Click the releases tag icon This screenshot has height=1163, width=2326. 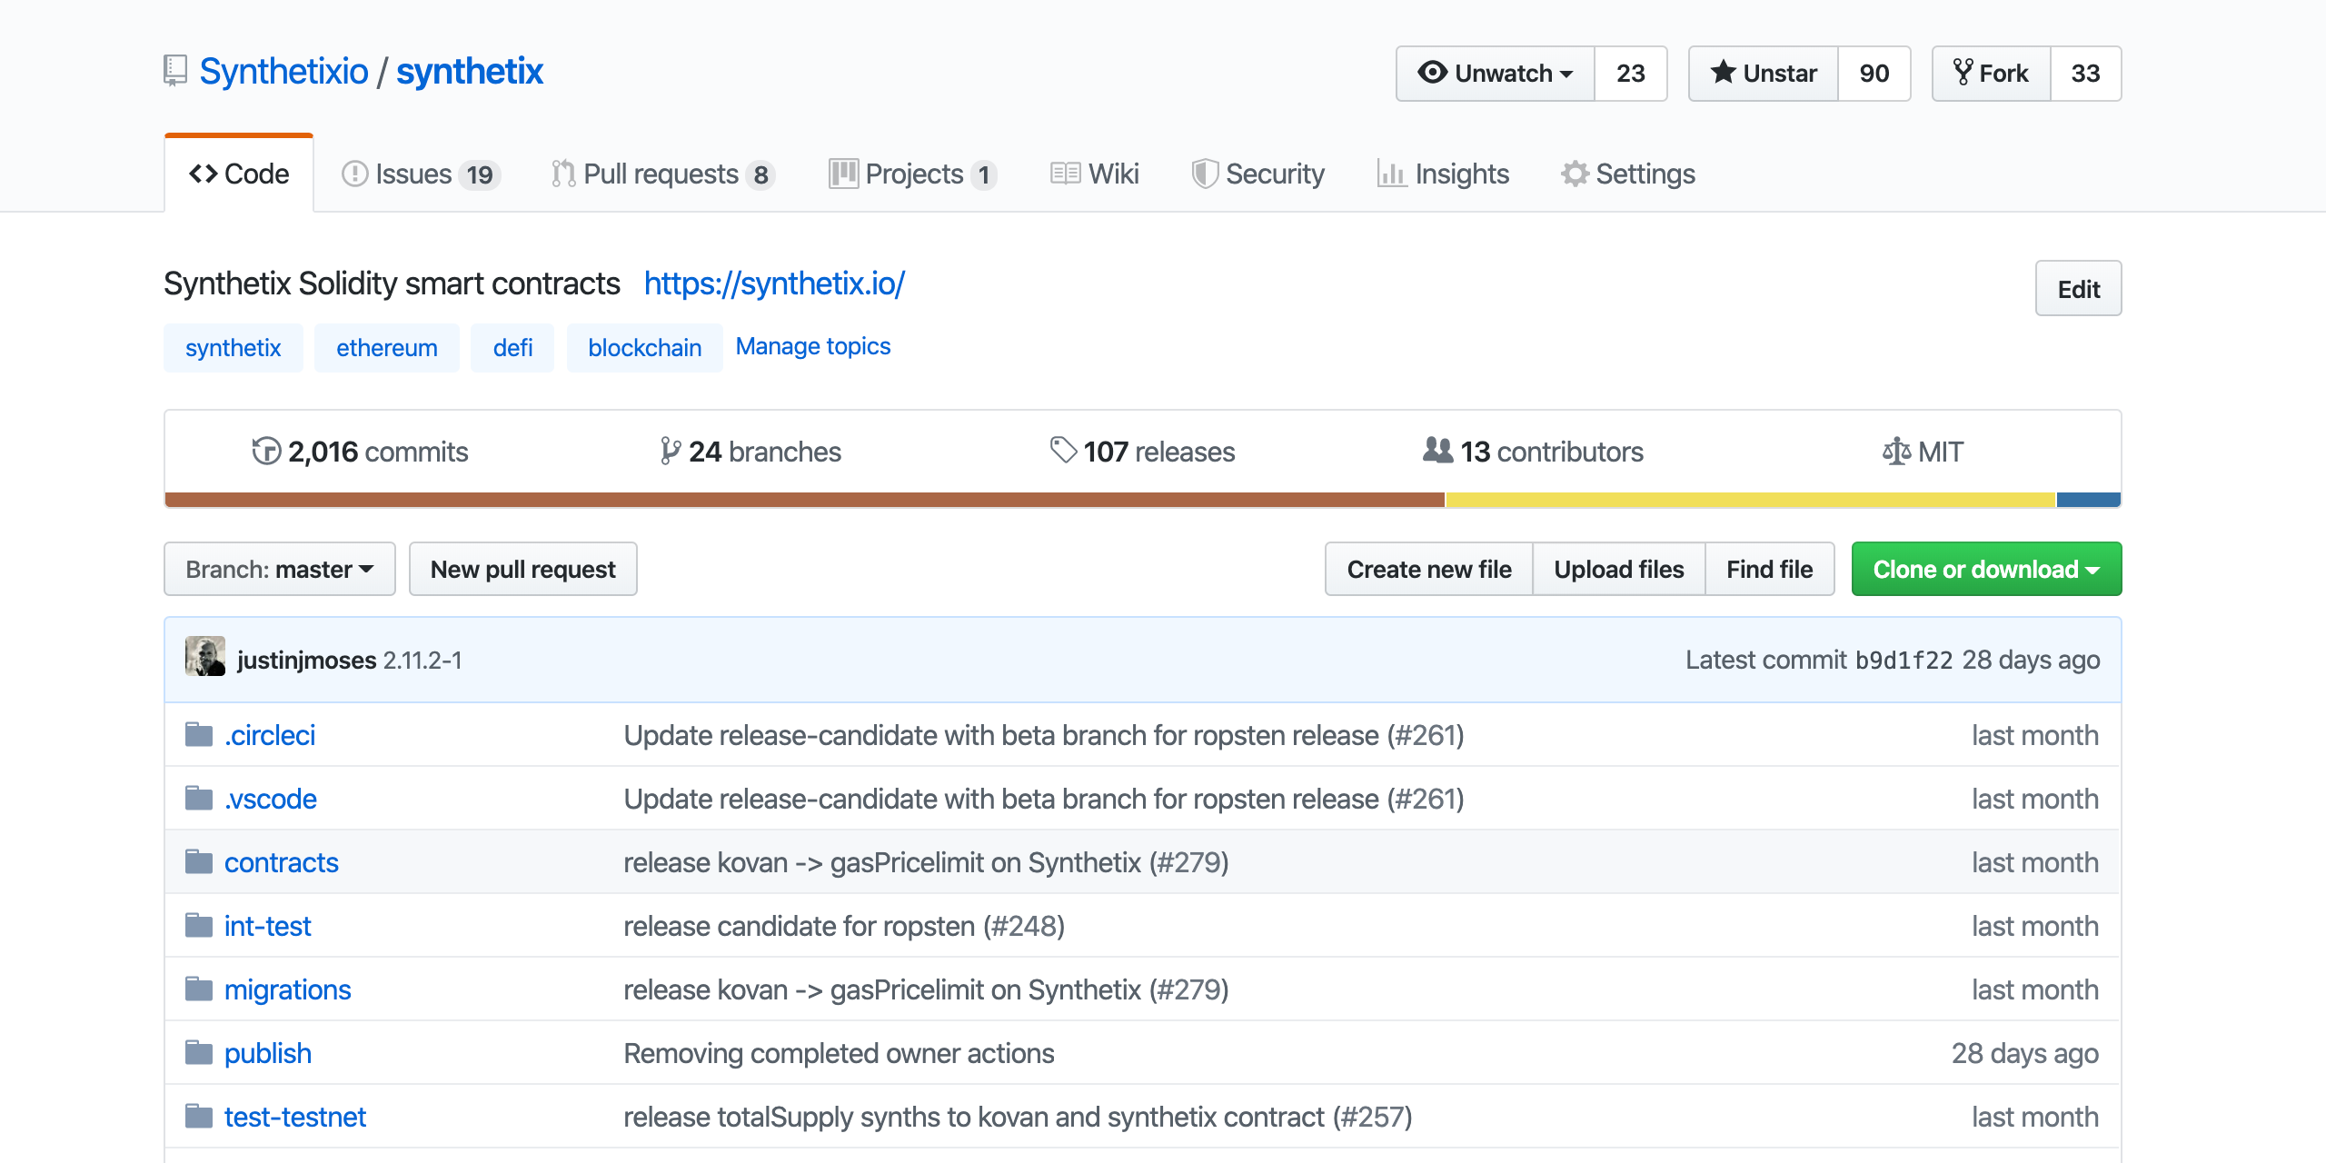click(x=1062, y=450)
